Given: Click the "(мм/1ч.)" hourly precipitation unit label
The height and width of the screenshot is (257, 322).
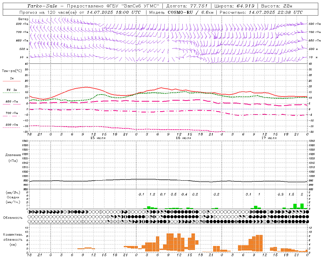Looking at the screenshot, I should (13, 202).
